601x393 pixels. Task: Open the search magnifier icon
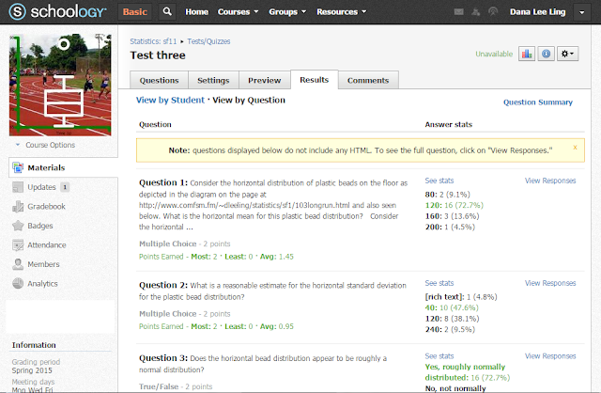click(x=167, y=11)
